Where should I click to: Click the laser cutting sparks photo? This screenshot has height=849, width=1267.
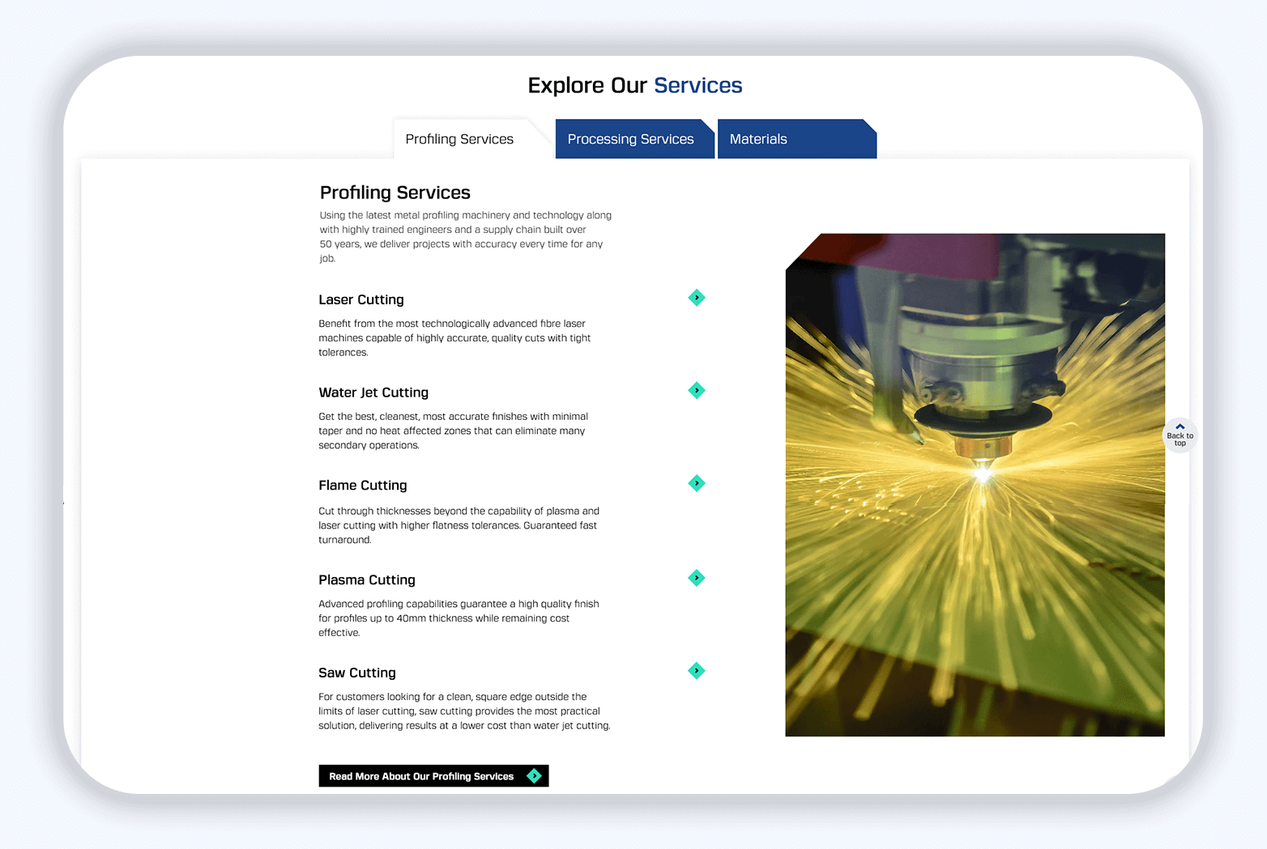tap(975, 486)
